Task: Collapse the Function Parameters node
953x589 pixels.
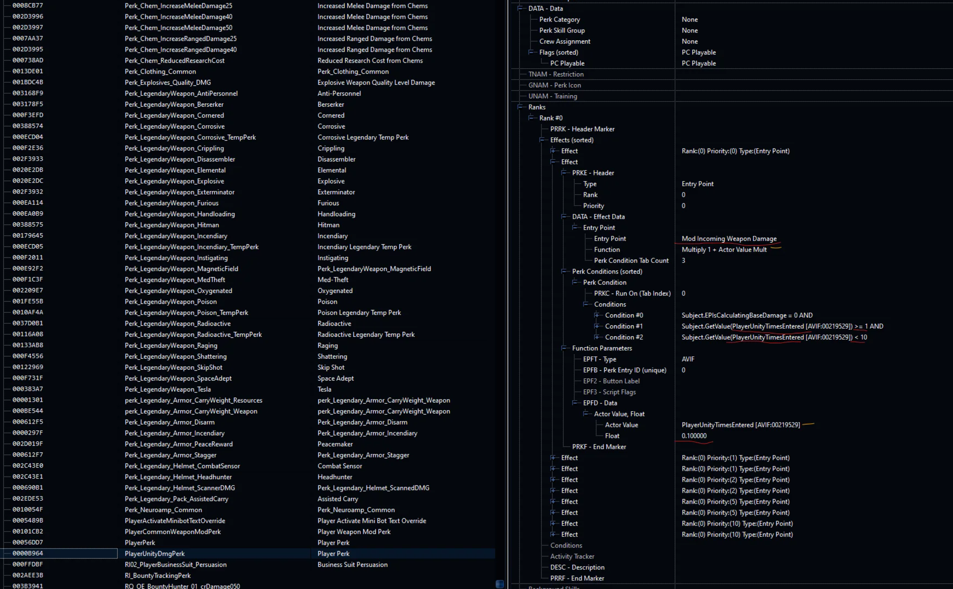Action: [x=563, y=348]
